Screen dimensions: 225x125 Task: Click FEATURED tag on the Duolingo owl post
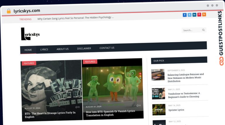(x=90, y=62)
